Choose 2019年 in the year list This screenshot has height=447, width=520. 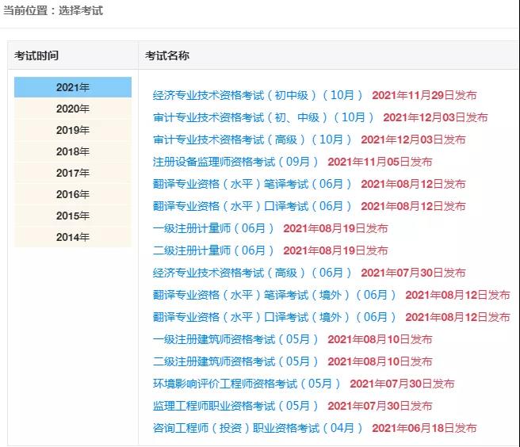73,130
